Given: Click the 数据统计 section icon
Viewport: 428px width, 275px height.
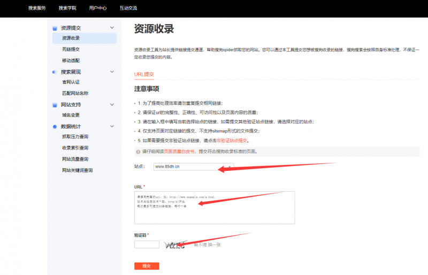Looking at the screenshot, I should click(55, 127).
